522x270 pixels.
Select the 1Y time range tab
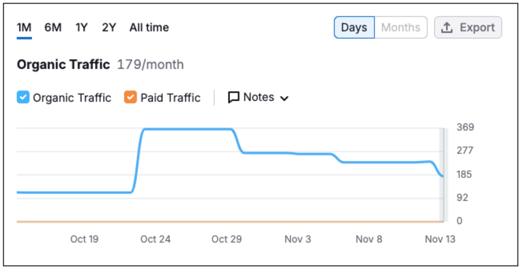pyautogui.click(x=82, y=27)
